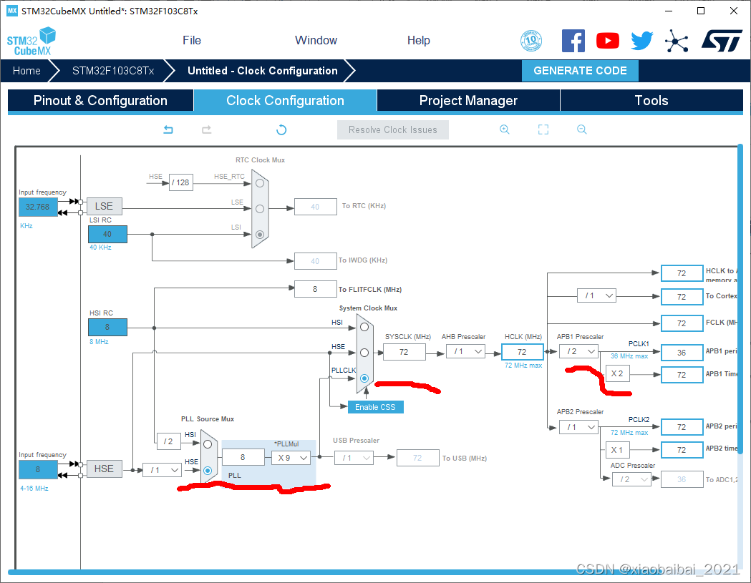Click STM32F103C8Tx breadcrumb
Screen dimensions: 751x583
(113, 71)
